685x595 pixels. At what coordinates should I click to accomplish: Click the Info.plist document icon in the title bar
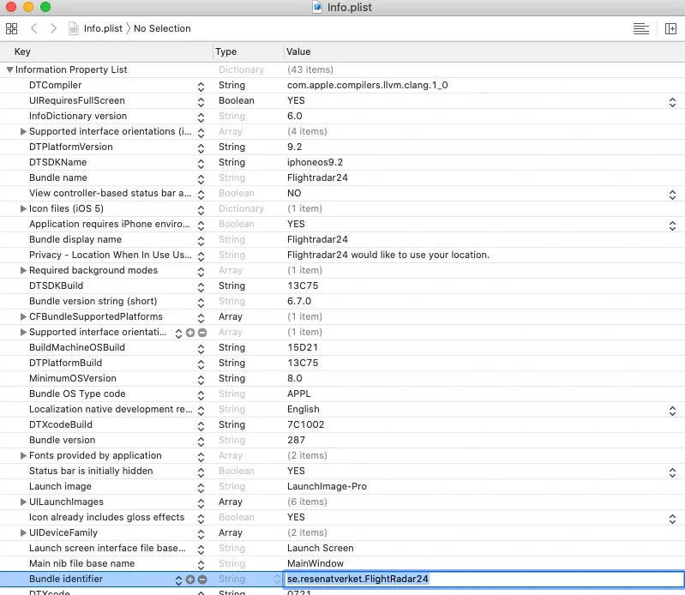coord(317,7)
